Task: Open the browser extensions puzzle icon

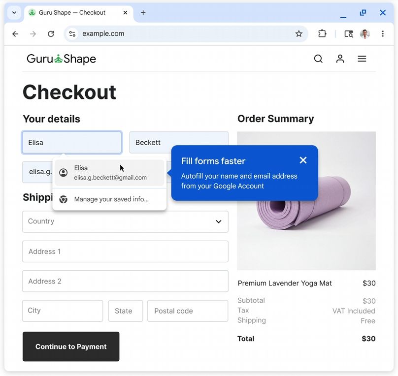Action: click(x=322, y=34)
